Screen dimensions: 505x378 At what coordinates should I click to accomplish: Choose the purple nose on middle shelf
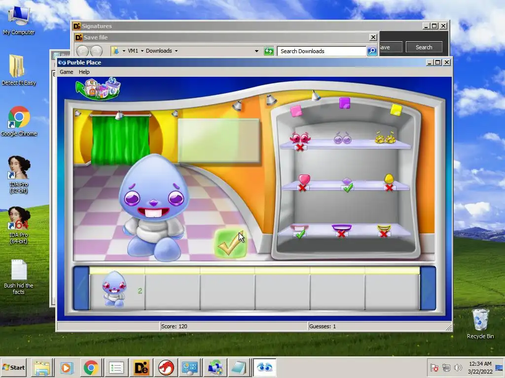(x=347, y=181)
